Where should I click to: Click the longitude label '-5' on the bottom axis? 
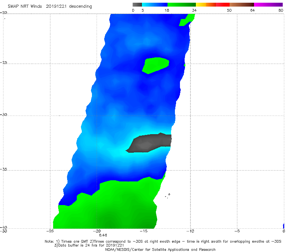point(237,231)
